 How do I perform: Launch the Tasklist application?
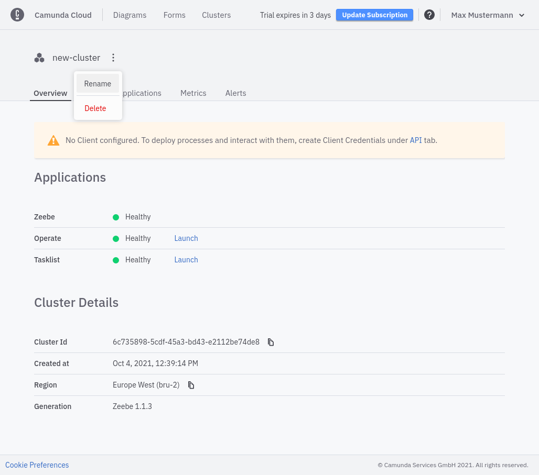(186, 260)
